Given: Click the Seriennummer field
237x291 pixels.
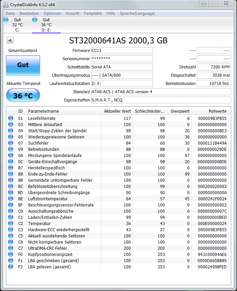Looking at the screenshot, I should pyautogui.click(x=122, y=59).
